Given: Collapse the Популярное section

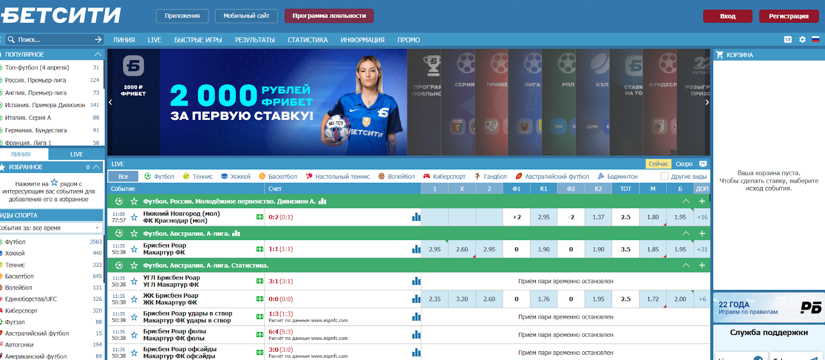Looking at the screenshot, I should (98, 54).
